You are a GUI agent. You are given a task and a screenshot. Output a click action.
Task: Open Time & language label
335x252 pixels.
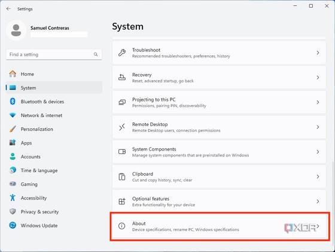point(39,171)
